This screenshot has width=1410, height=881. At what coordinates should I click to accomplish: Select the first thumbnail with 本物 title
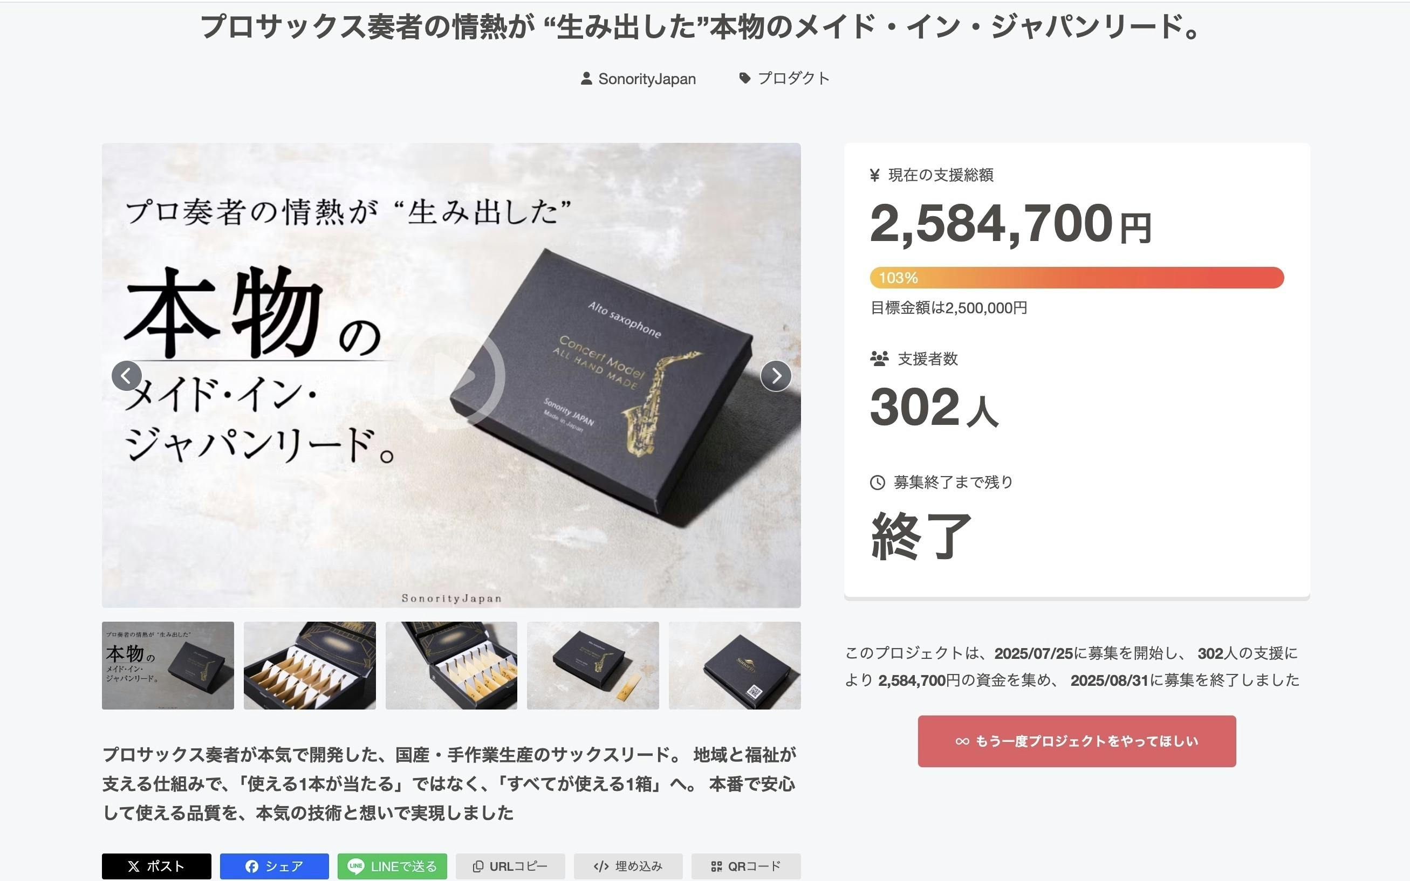tap(168, 665)
